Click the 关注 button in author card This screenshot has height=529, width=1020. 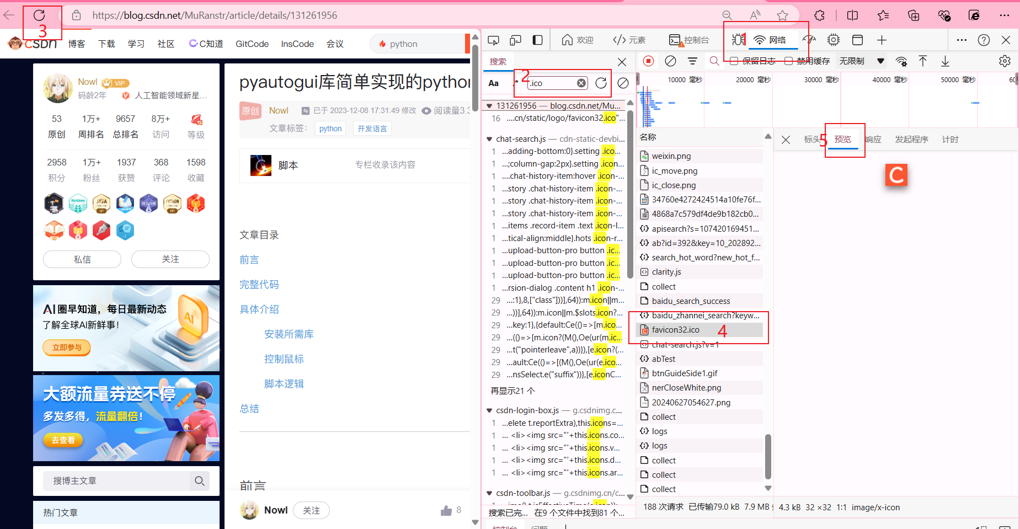(x=170, y=259)
